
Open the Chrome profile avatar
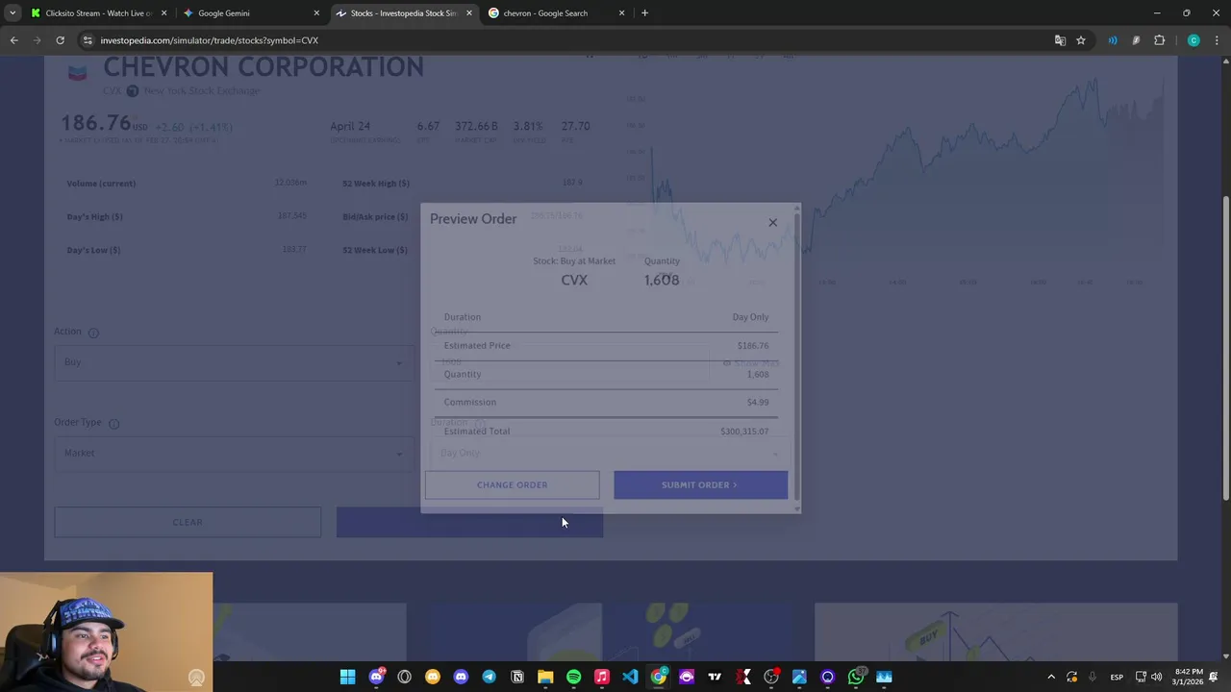click(1193, 40)
